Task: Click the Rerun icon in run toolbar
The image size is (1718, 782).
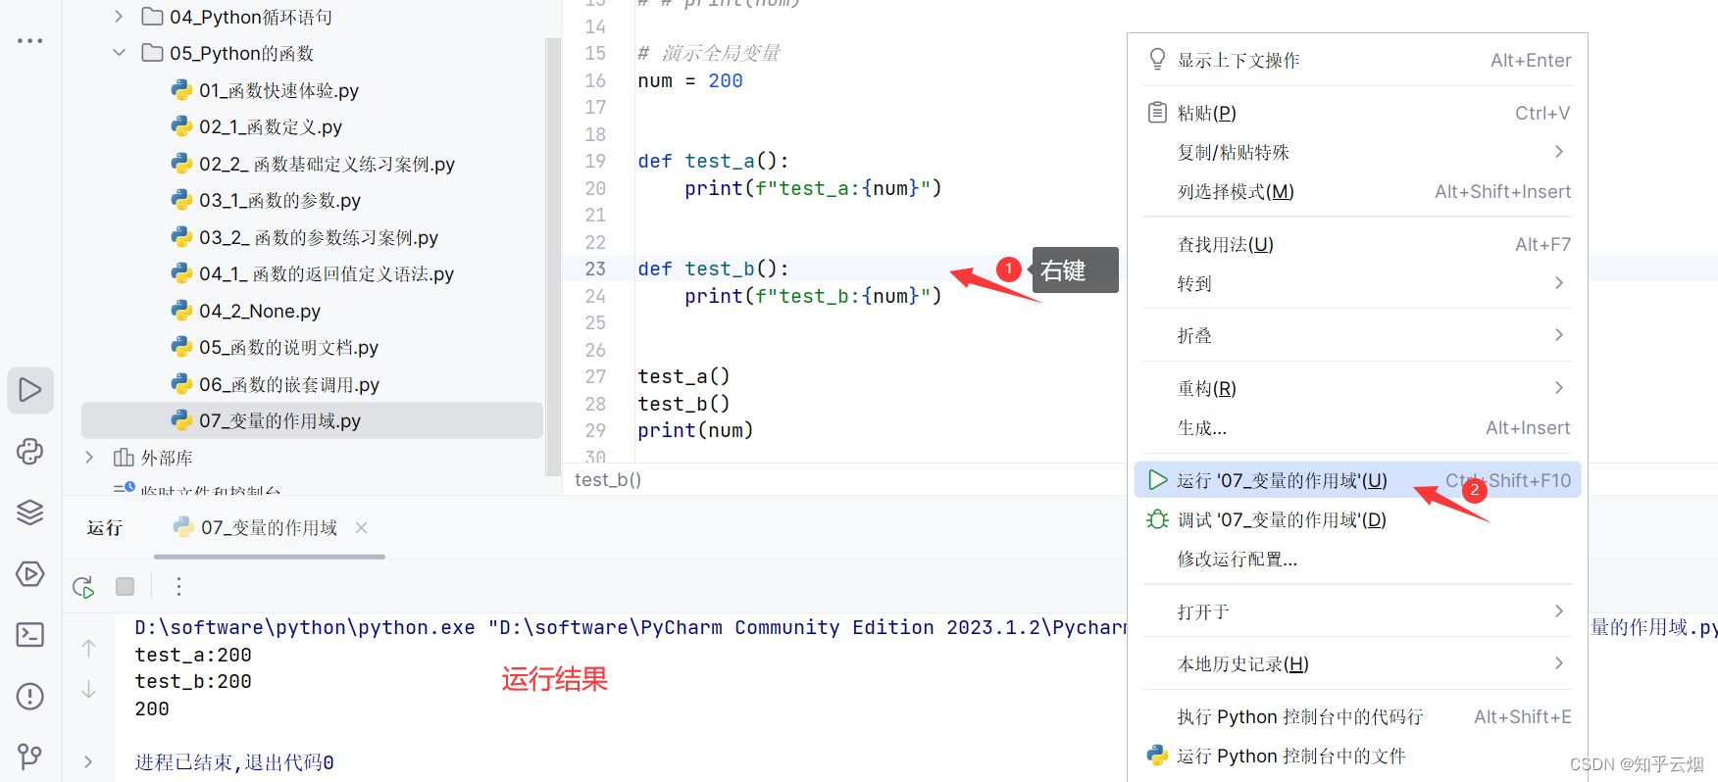Action: 83,587
